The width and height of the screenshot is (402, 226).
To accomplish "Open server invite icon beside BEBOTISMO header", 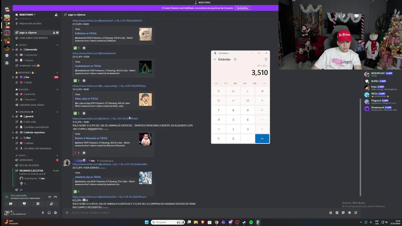I will pyautogui.click(x=56, y=15).
